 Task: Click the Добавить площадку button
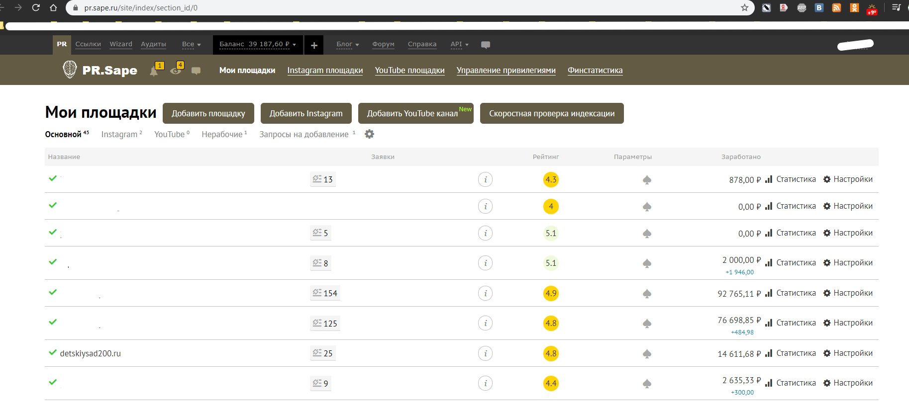(x=208, y=113)
